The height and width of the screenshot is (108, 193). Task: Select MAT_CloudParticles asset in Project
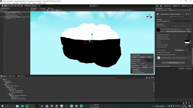click(17, 91)
